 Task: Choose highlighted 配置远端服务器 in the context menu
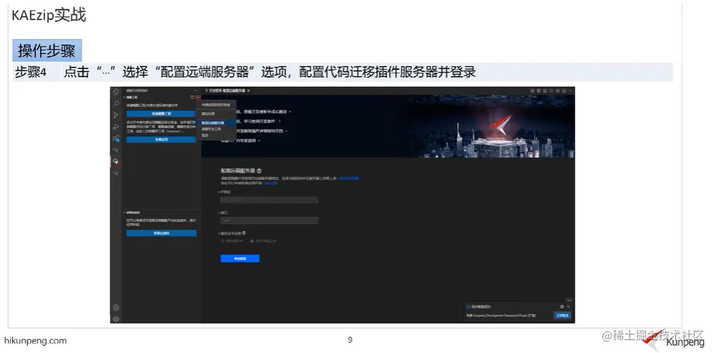pyautogui.click(x=216, y=123)
